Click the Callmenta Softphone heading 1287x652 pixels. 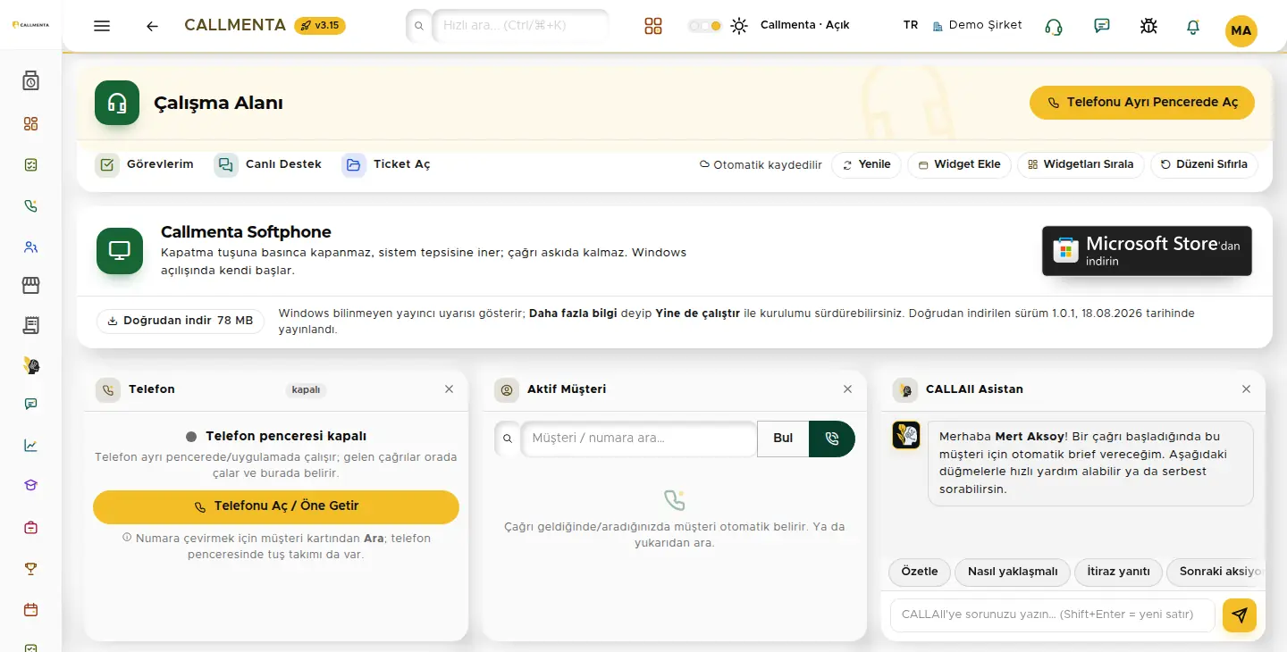[x=246, y=232]
